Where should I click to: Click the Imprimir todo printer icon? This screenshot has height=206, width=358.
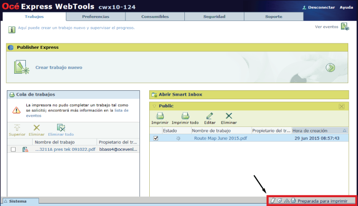tap(185, 116)
